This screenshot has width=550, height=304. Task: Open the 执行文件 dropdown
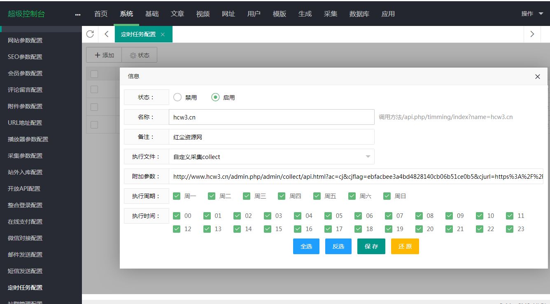[367, 157]
